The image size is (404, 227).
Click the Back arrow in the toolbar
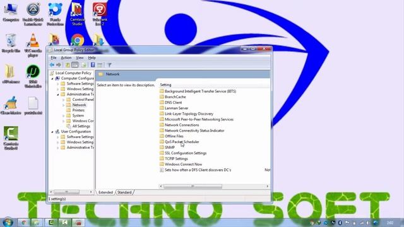[x=52, y=65]
